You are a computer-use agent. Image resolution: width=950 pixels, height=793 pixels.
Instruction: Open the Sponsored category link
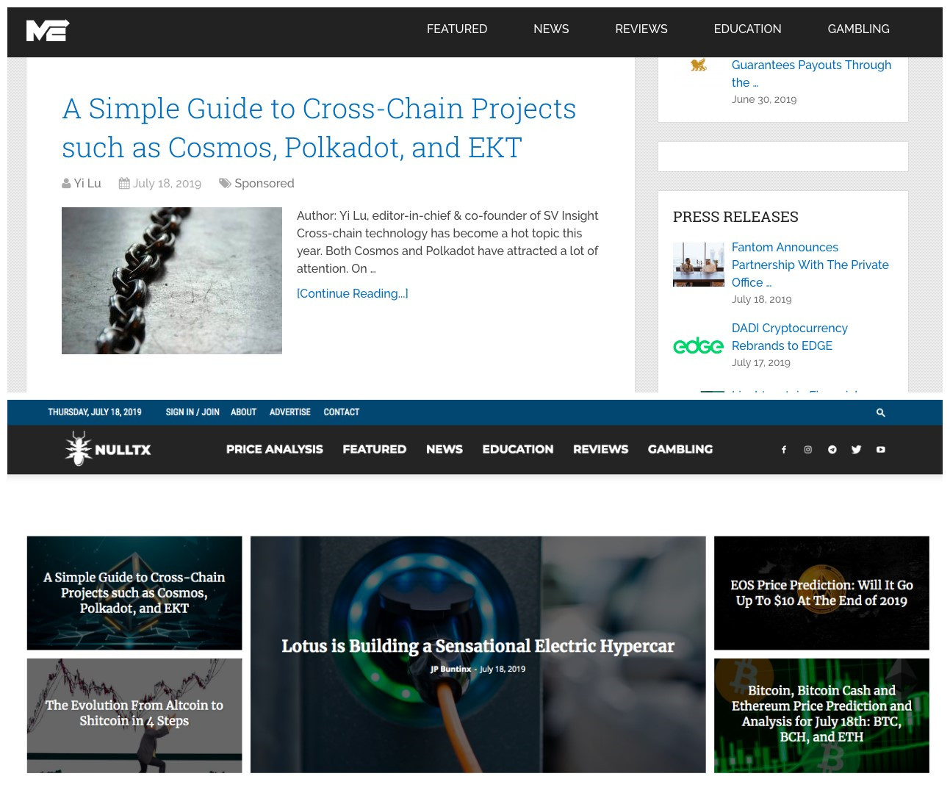[x=265, y=184]
